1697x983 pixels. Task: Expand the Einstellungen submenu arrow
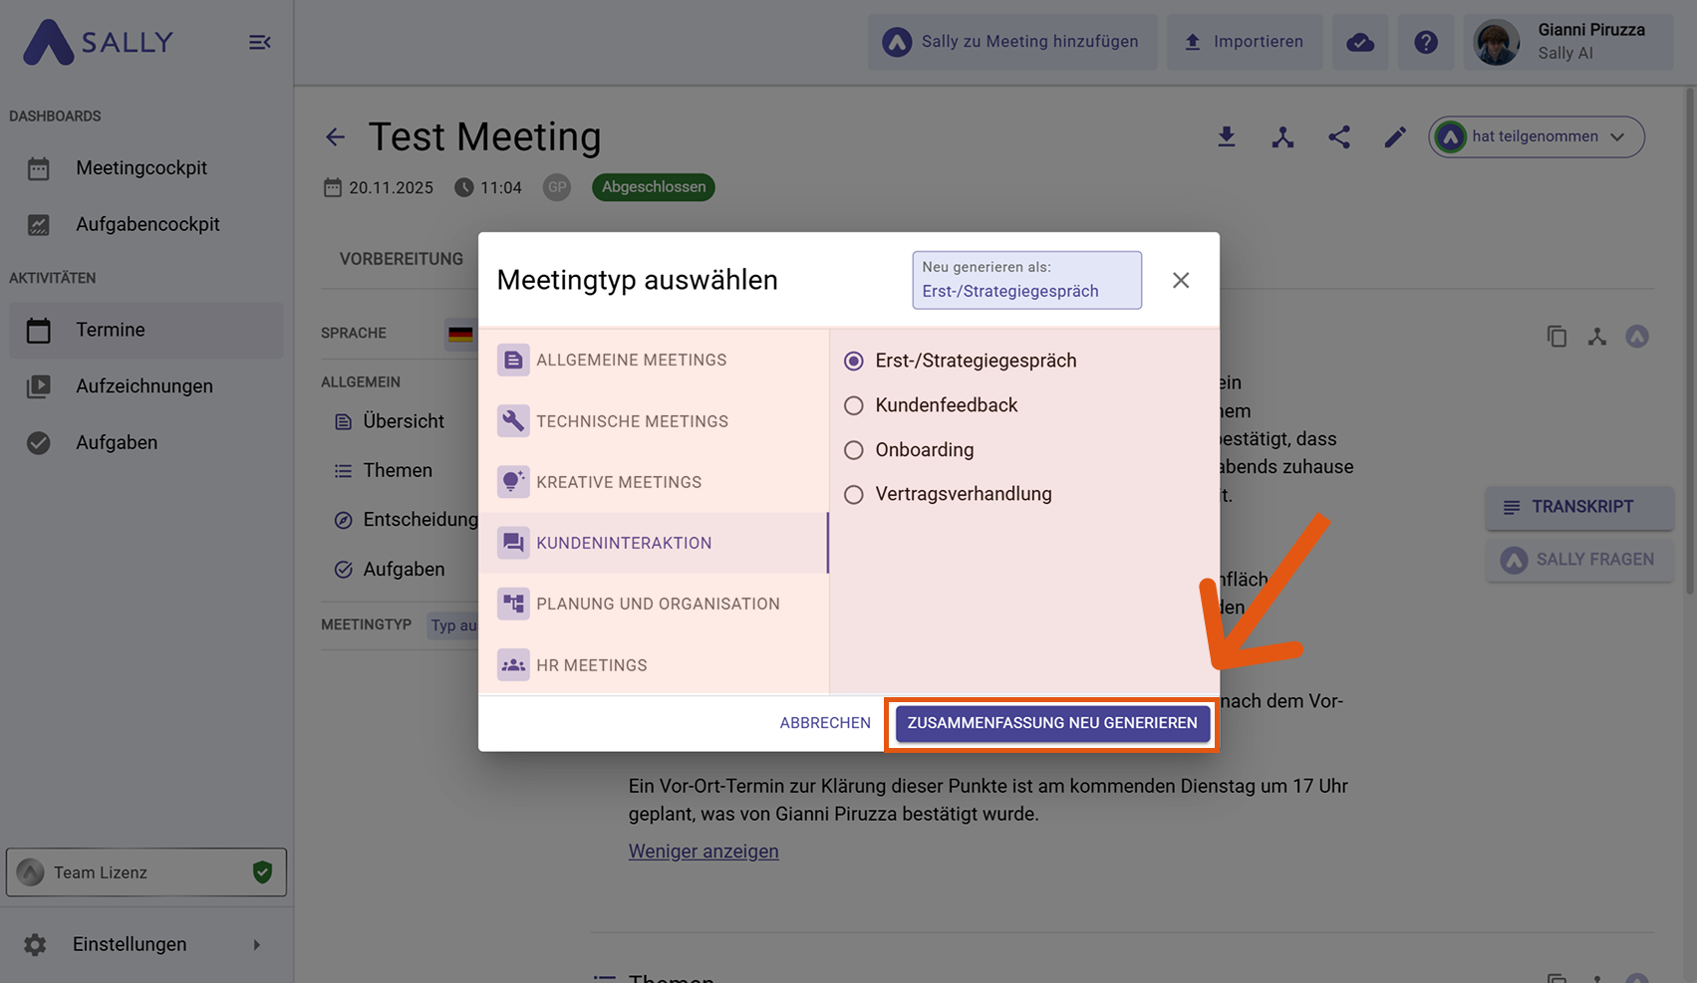[256, 944]
